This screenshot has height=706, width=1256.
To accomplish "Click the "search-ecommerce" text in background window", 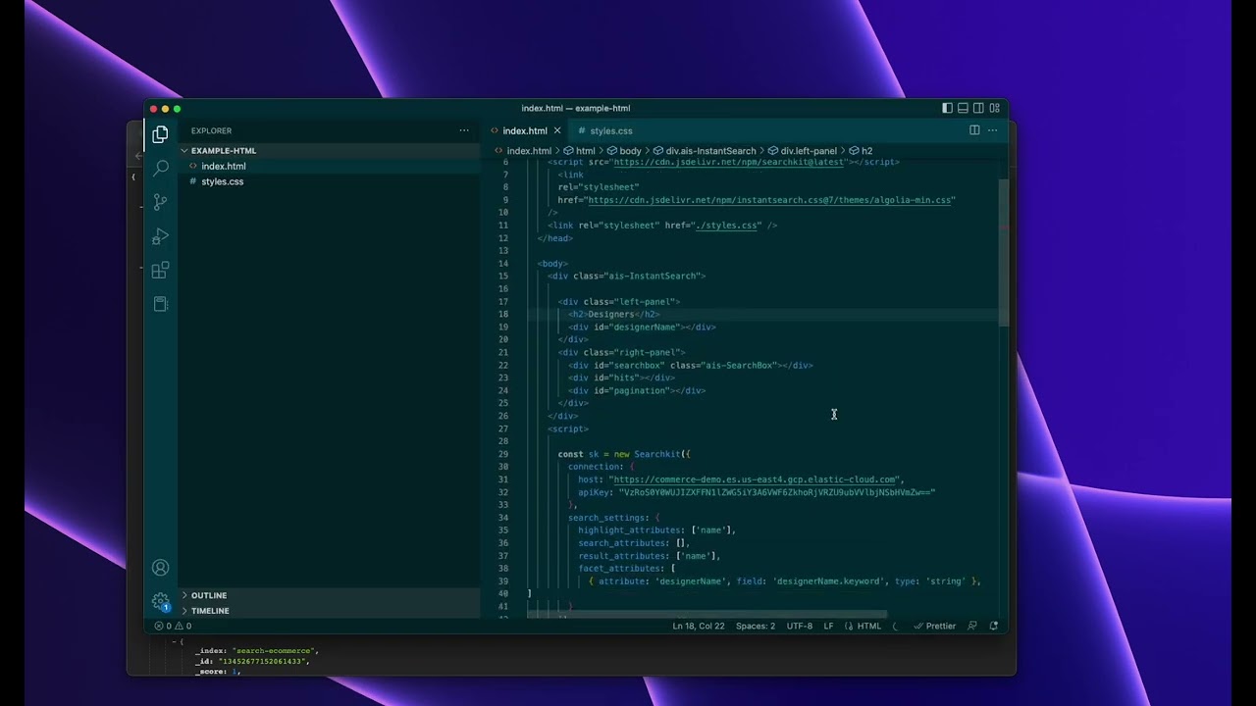I will pyautogui.click(x=275, y=651).
